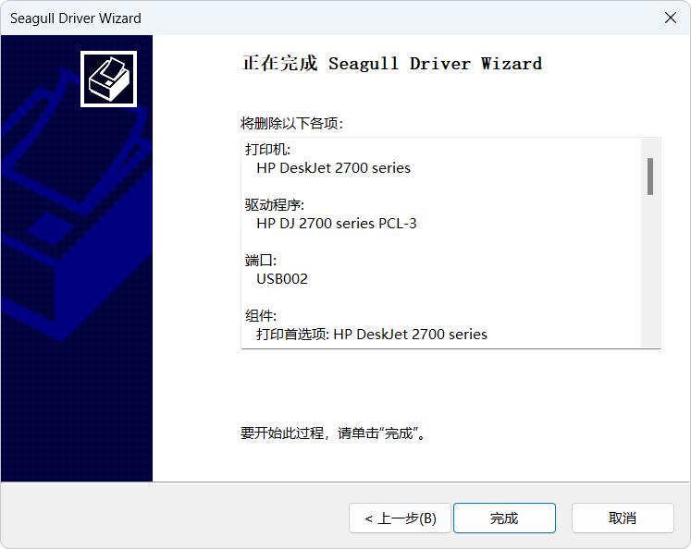Screen dimensions: 691x549
Task: Select the 组件: label
Action: (261, 316)
